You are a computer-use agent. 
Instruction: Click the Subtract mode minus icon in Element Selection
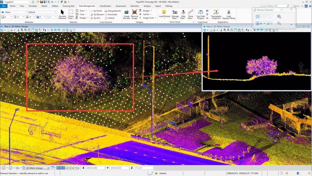click(264, 23)
